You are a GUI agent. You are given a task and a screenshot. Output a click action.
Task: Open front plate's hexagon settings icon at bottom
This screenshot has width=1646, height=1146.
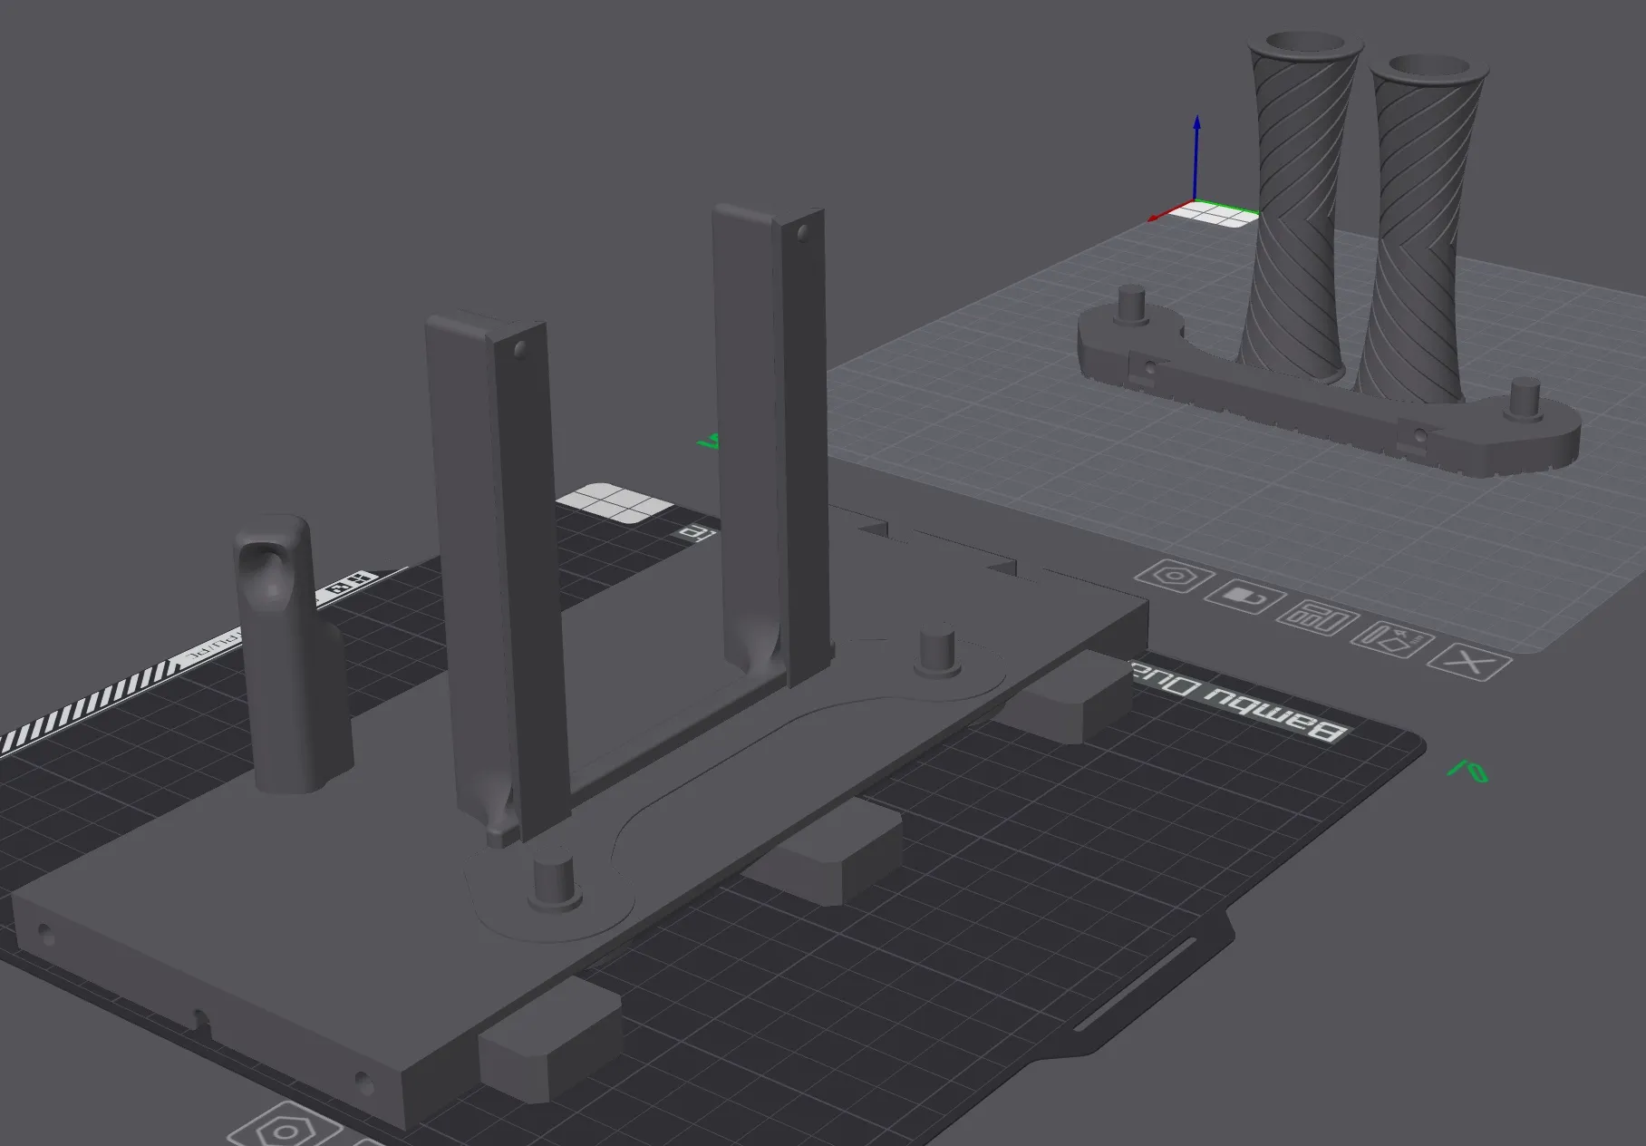(285, 1129)
